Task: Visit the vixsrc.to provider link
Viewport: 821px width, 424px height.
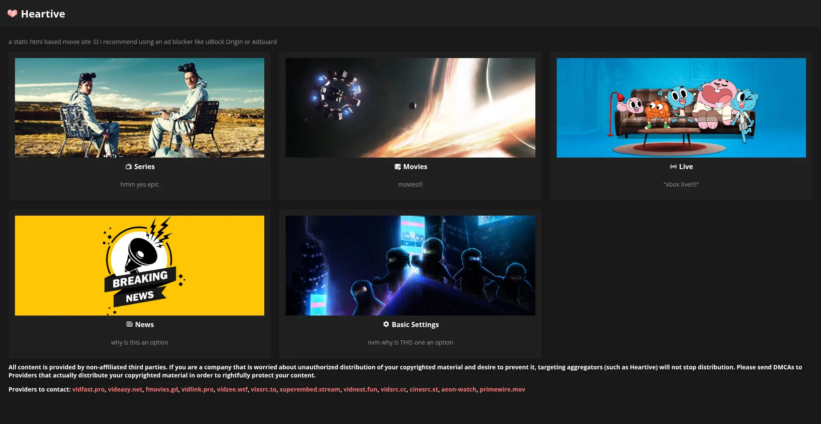Action: coord(263,389)
